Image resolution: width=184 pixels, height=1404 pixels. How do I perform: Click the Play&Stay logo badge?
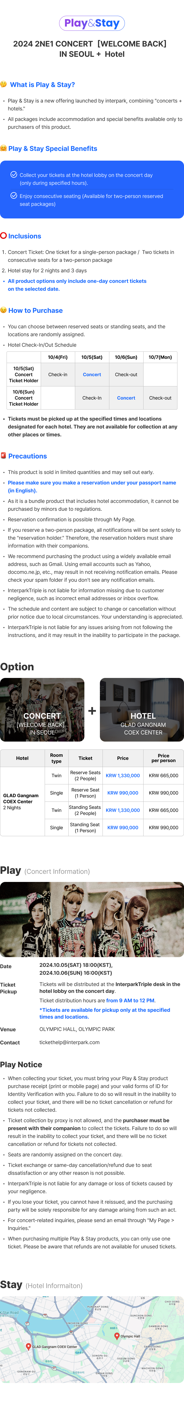[x=92, y=23]
